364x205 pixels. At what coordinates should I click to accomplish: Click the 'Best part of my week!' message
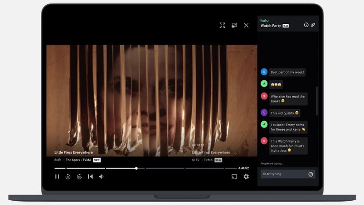point(287,72)
